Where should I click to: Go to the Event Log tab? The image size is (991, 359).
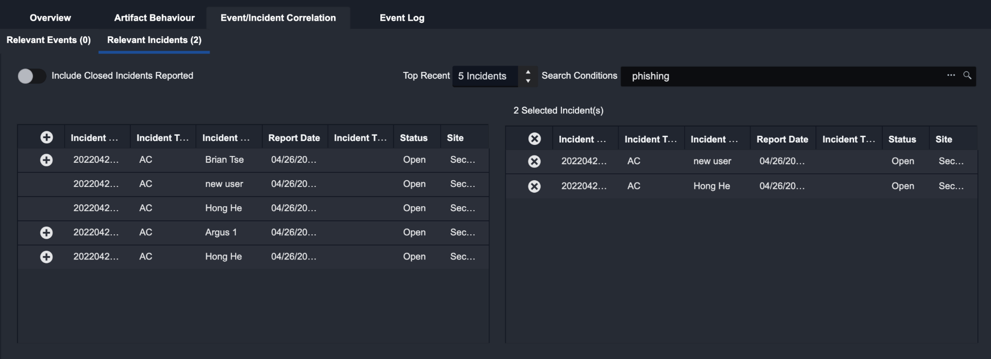coord(402,18)
